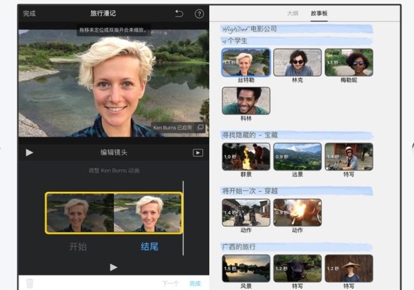Screen dimensions: 414x290
Task: Click the HighDef 电影公司 title field
Action: tap(297, 29)
